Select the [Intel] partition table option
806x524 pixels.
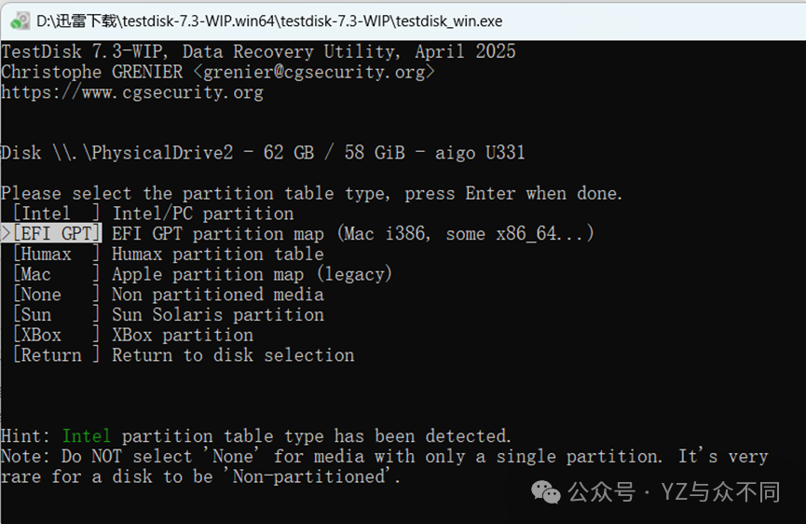(55, 214)
